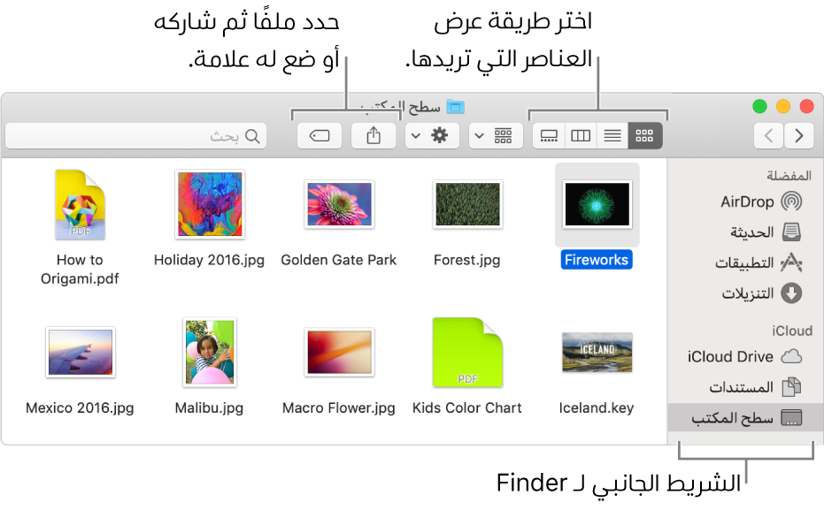Click the search field
This screenshot has height=510, width=824.
[x=136, y=136]
